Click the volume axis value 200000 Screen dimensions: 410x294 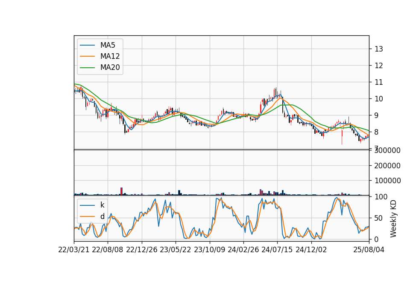pos(387,166)
